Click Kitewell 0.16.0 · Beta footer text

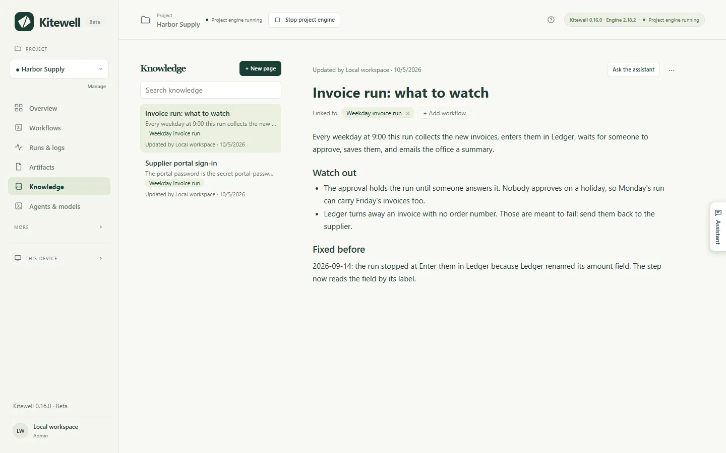tap(40, 406)
